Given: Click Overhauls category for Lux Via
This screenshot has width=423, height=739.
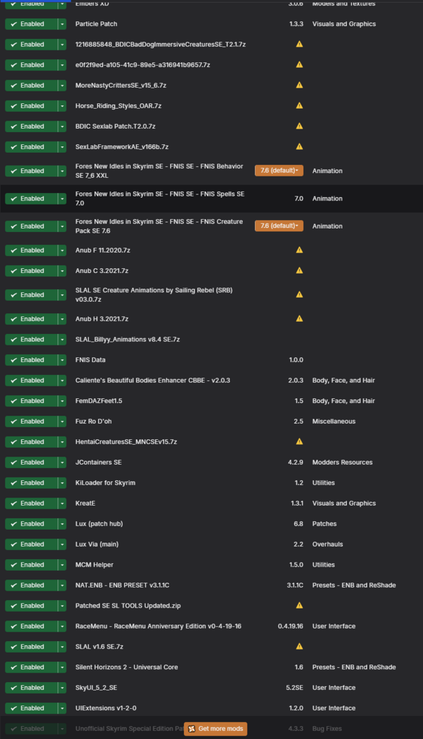Looking at the screenshot, I should [327, 545].
